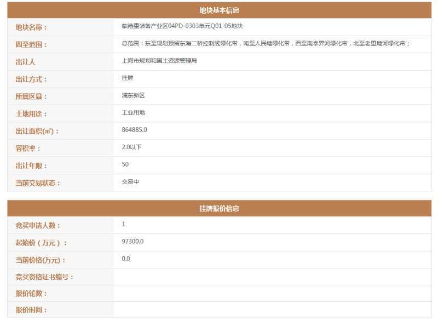
Task: Click the 2.0以下 plot ratio value
Action: (131, 147)
